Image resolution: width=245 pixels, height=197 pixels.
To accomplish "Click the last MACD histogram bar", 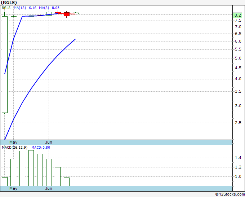I will (x=67, y=182).
